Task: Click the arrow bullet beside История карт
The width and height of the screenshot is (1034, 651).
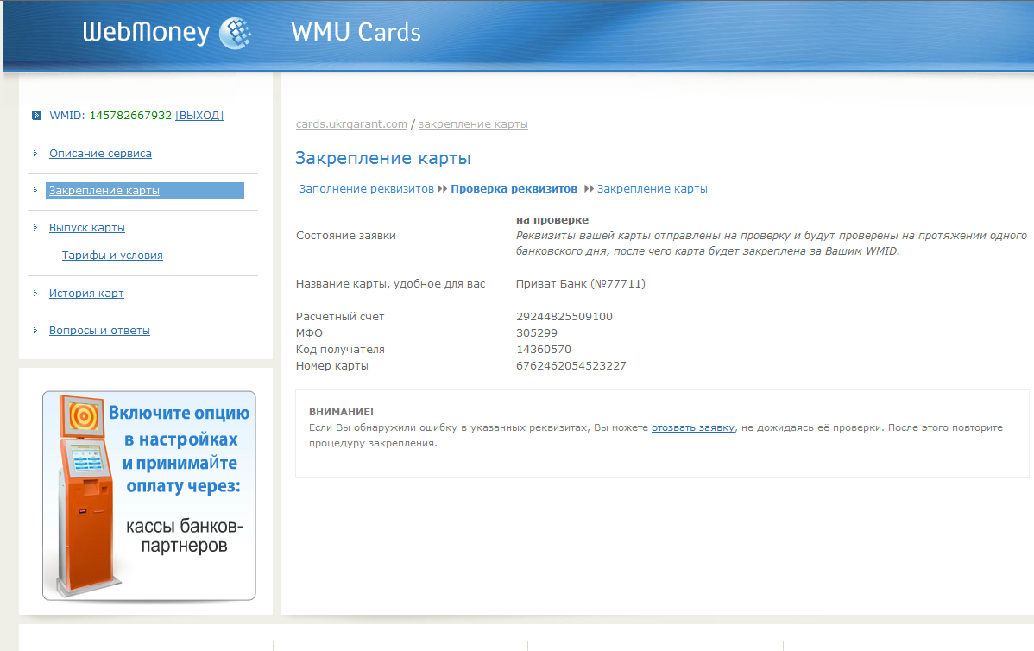Action: coord(35,294)
